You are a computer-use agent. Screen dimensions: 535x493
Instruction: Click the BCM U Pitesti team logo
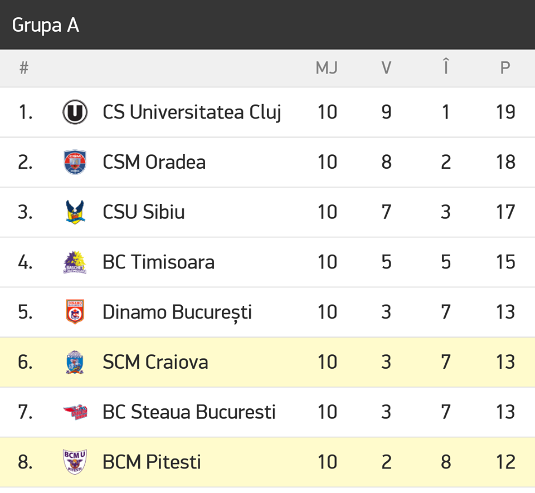tap(75, 462)
